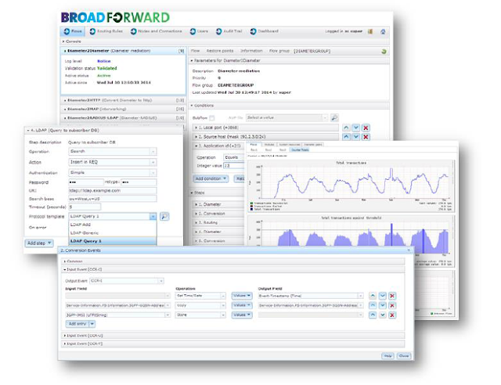Expand the Diameter2RADIUS-LDAP flow row
The width and height of the screenshot is (501, 385).
click(x=123, y=118)
